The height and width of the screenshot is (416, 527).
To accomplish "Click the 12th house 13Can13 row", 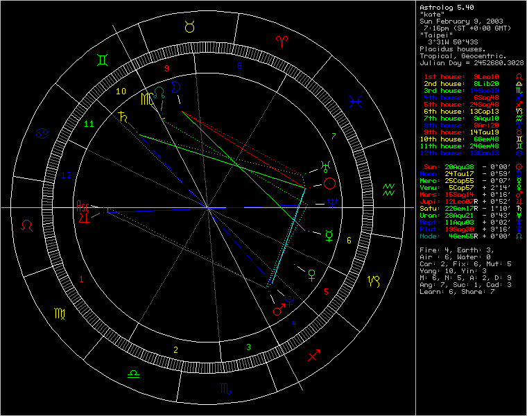I will pyautogui.click(x=472, y=153).
